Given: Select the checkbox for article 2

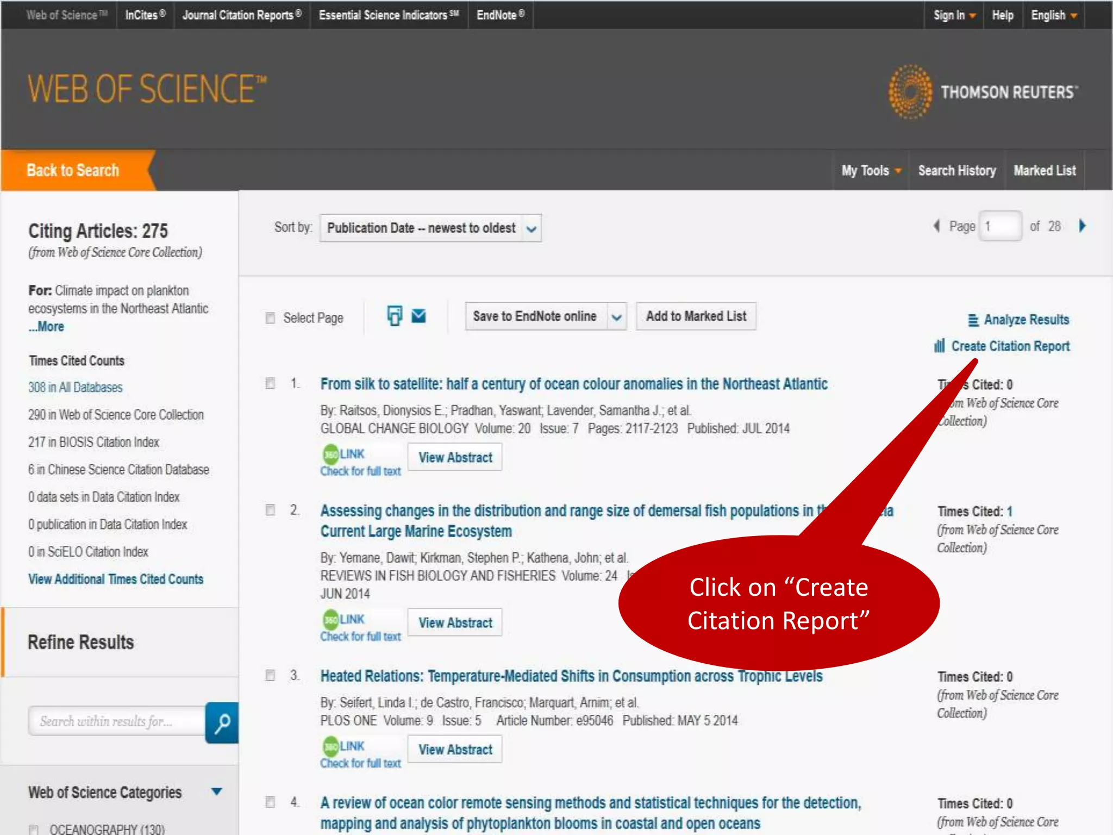Looking at the screenshot, I should (270, 510).
